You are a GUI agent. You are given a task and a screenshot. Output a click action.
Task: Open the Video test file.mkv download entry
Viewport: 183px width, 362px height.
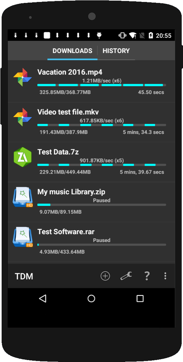[x=91, y=122]
